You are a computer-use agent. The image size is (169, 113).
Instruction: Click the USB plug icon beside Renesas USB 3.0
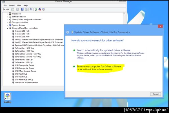coord(13,45)
